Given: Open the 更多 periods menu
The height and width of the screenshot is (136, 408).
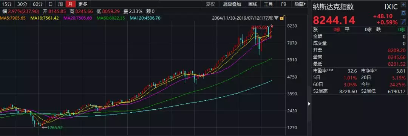Looking at the screenshot, I should point(83,4).
